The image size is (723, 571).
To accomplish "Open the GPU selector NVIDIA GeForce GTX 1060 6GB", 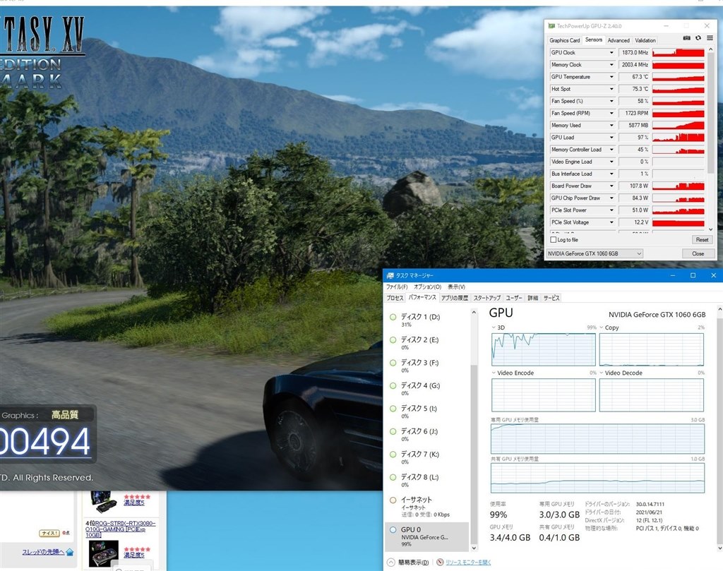I will point(594,253).
